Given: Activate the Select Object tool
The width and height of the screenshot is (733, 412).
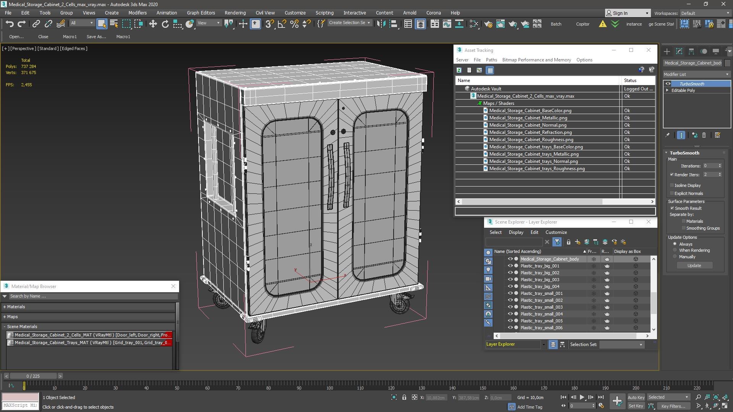Looking at the screenshot, I should 102,24.
